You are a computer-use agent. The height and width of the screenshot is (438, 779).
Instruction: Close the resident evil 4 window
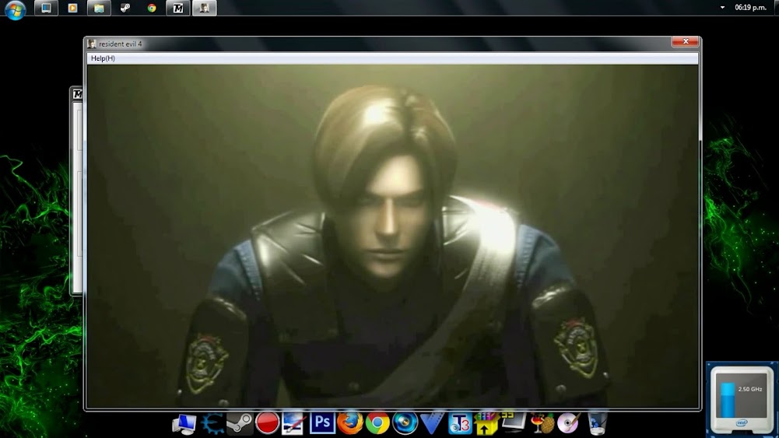685,42
